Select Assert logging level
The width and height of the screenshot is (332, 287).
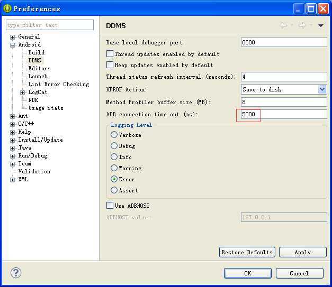pos(114,190)
